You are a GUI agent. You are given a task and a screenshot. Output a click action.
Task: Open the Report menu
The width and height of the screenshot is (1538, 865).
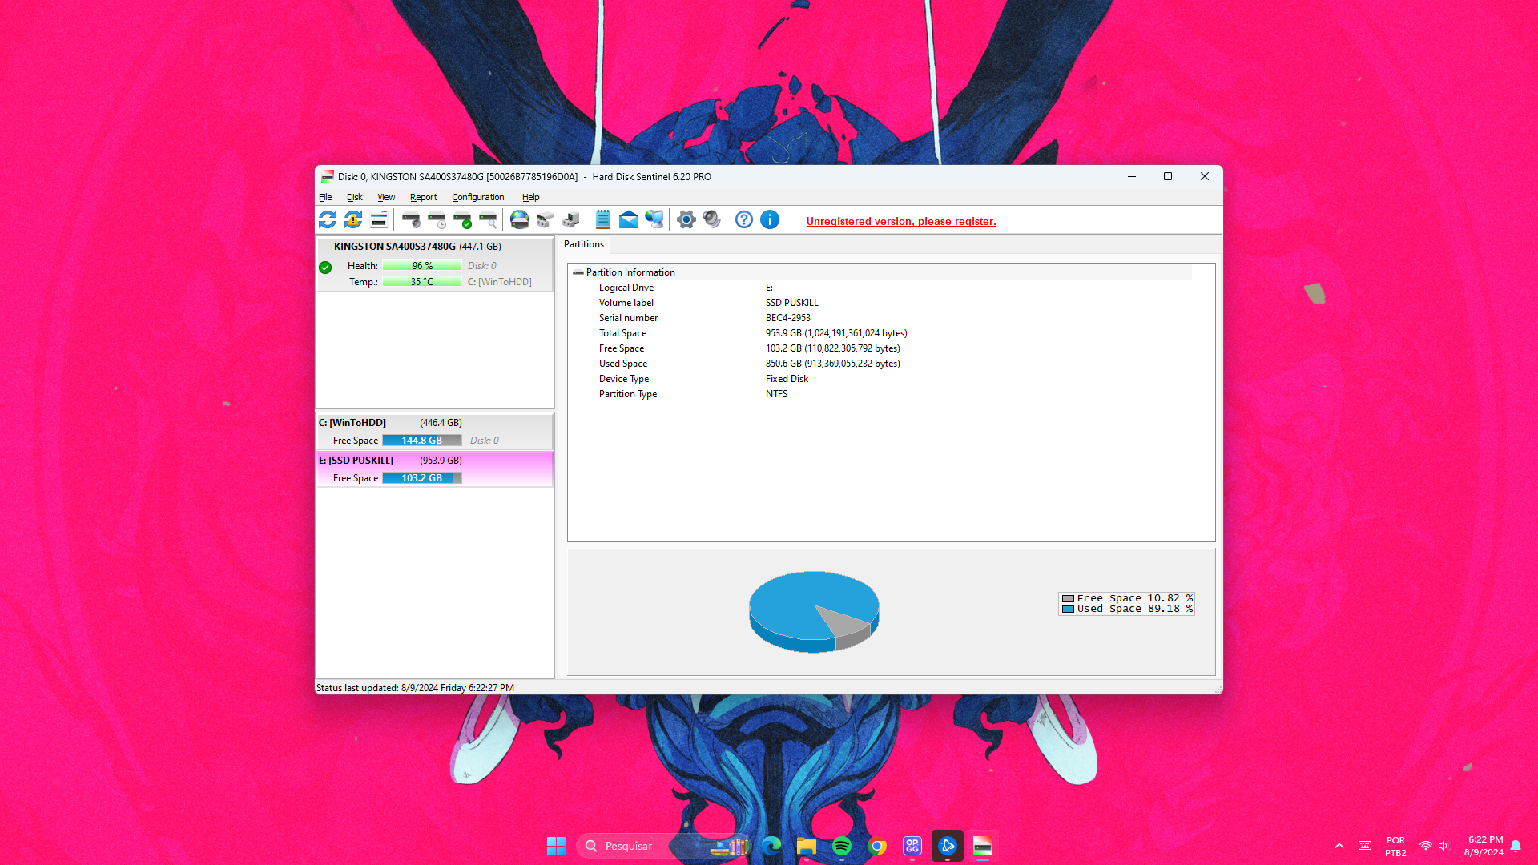(424, 197)
